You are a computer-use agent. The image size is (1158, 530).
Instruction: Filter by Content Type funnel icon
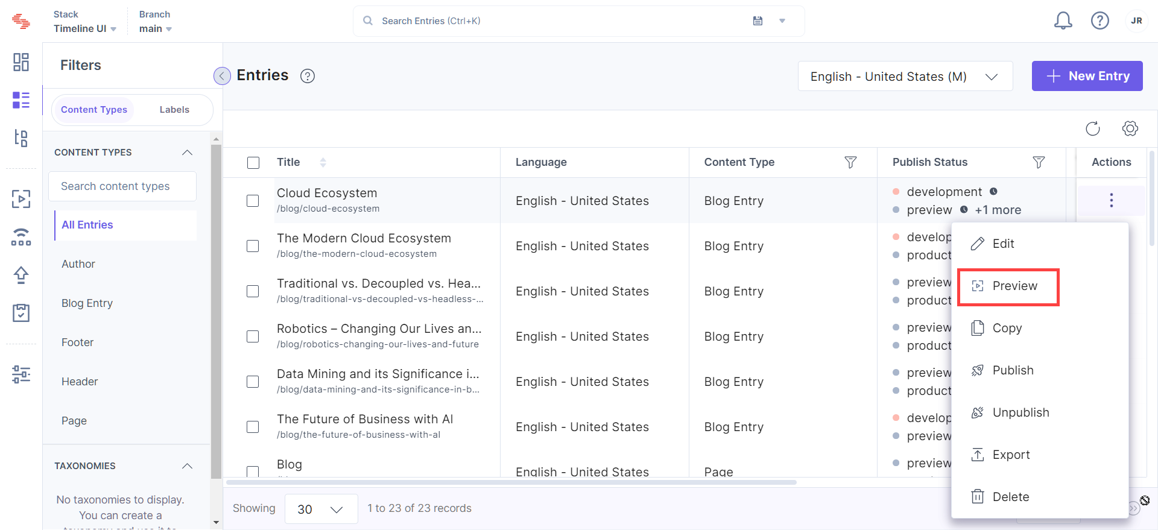(x=850, y=162)
